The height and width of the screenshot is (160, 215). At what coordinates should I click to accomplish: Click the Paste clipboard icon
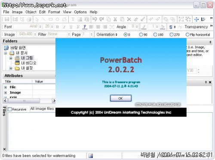tap(122, 19)
